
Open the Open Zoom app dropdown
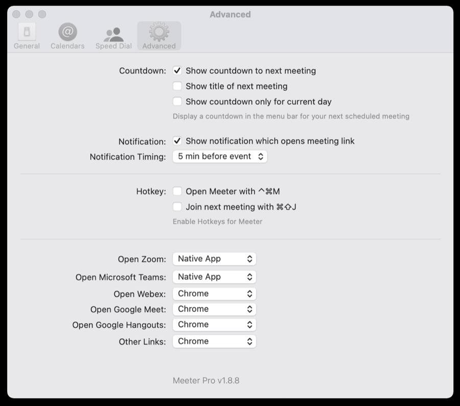[214, 259]
